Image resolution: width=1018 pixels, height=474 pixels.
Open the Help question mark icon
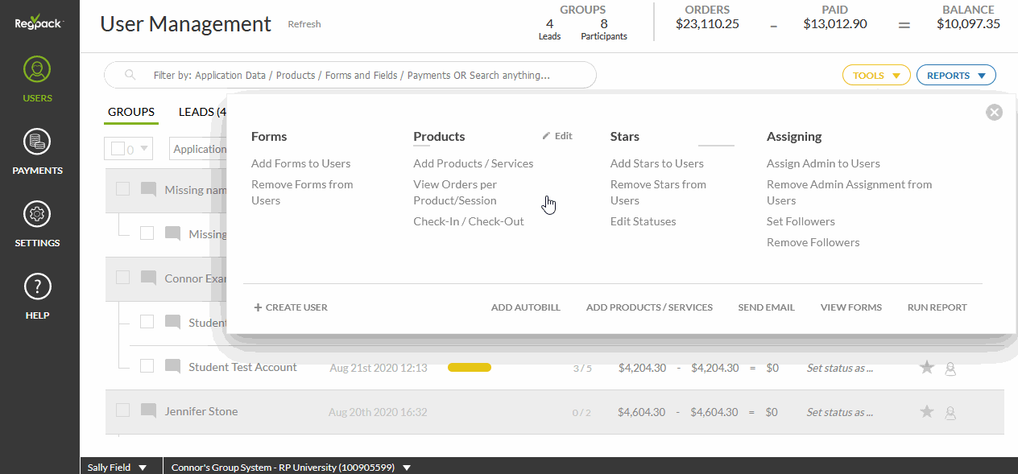tap(38, 287)
